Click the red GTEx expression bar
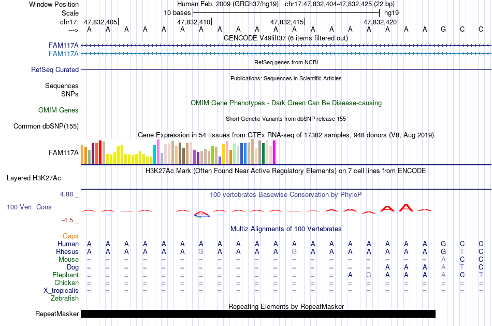Viewport: 492px width, 326px height. (x=100, y=152)
